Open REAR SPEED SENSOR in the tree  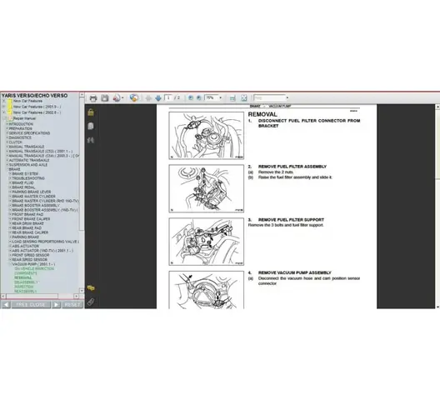coord(29,260)
